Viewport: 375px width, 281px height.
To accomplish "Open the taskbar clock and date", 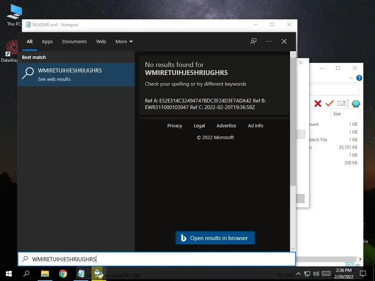I will click(344, 274).
